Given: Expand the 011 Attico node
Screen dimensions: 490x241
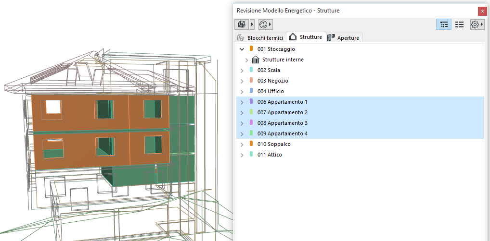Looking at the screenshot, I should pos(242,155).
